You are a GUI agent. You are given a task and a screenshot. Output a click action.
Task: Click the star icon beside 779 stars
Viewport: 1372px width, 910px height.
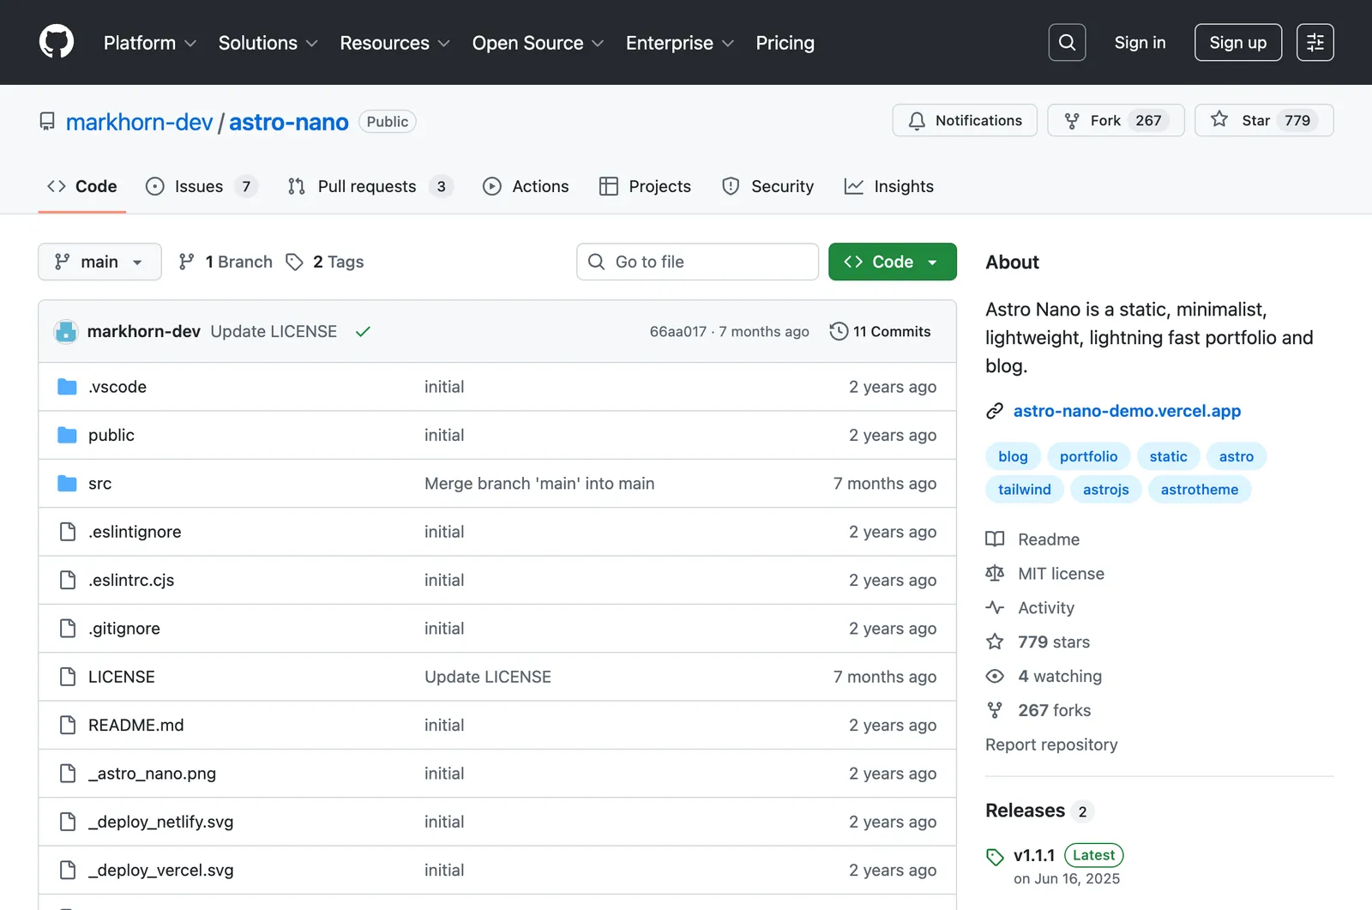click(995, 642)
